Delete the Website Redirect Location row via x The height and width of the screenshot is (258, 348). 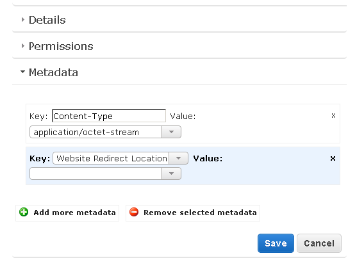click(x=333, y=158)
